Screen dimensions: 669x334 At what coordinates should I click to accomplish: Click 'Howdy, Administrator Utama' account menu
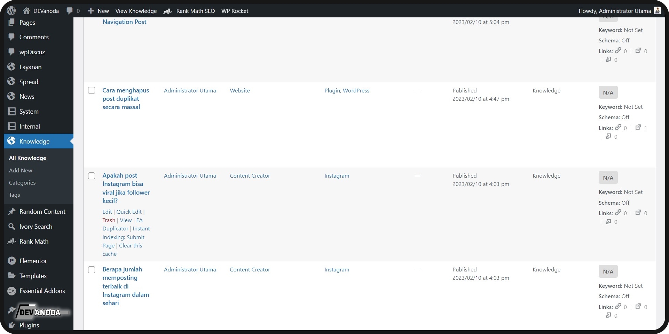pos(620,11)
